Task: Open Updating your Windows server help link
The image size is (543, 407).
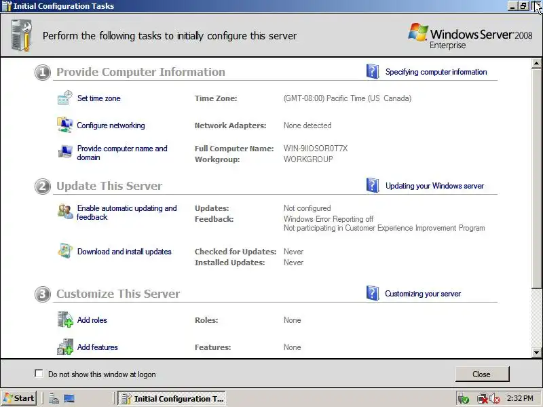Action: 434,186
